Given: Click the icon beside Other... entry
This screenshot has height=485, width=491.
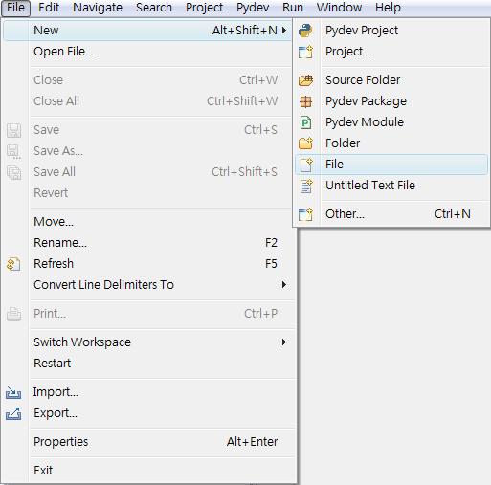Looking at the screenshot, I should 305,214.
